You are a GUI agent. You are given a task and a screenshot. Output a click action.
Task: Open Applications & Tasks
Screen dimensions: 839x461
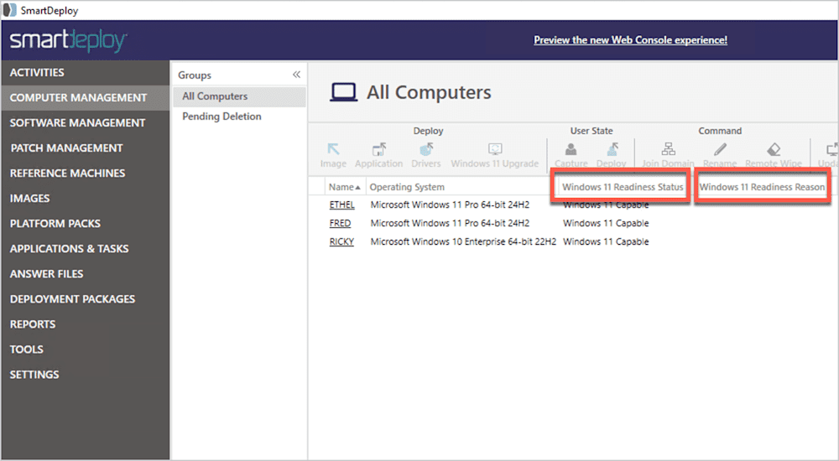pos(85,248)
